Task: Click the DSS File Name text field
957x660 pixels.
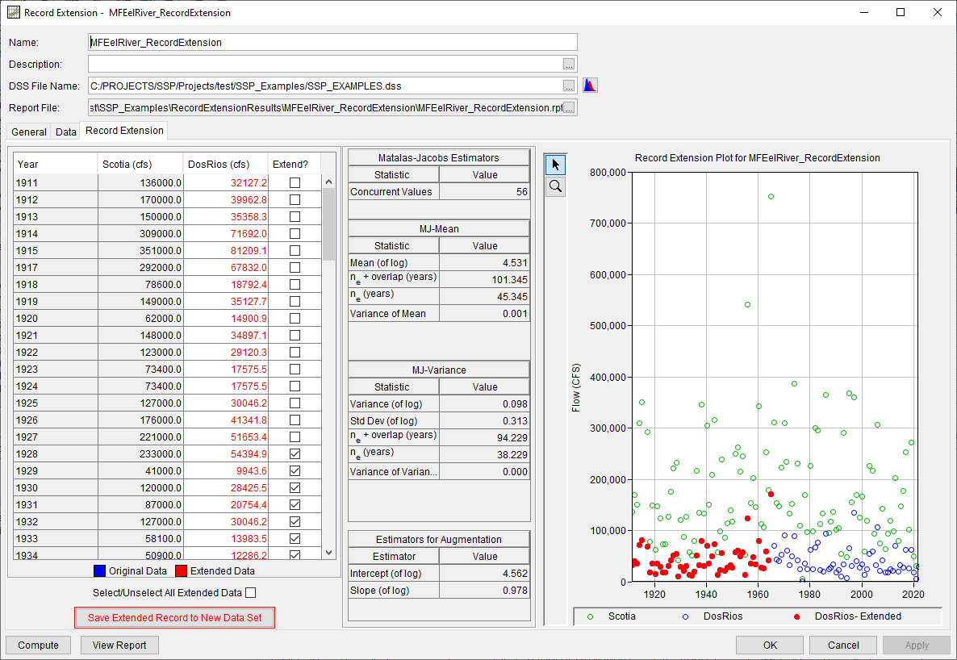Action: coord(325,86)
